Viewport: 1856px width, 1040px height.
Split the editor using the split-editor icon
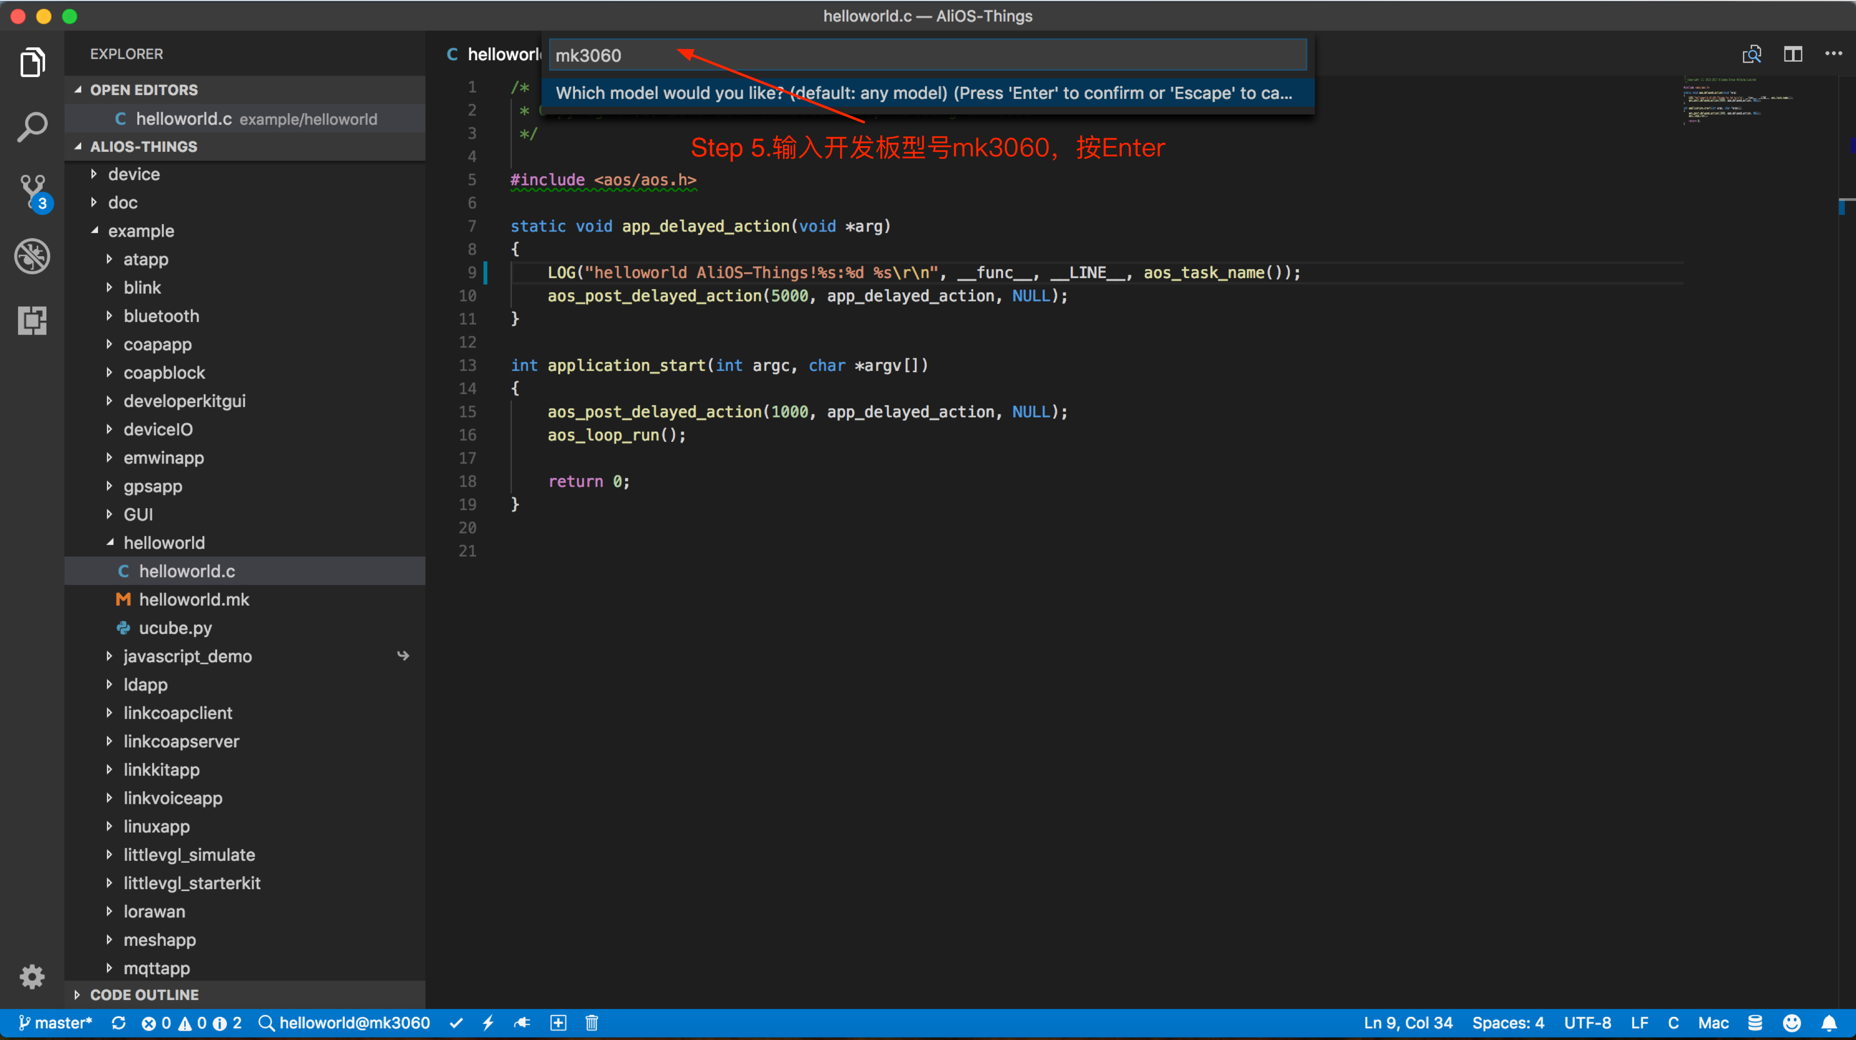(1793, 54)
